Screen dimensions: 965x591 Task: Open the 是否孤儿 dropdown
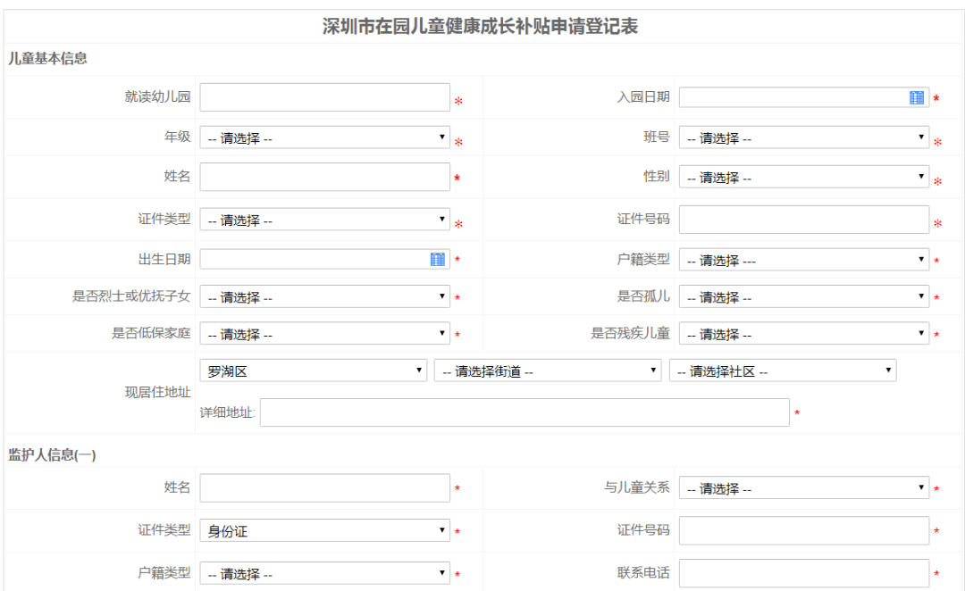pyautogui.click(x=804, y=295)
